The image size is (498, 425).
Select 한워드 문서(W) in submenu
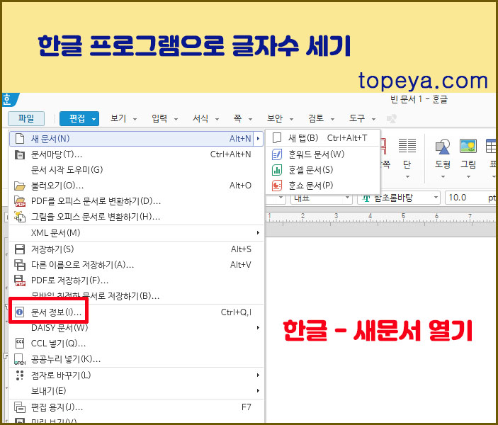click(323, 154)
